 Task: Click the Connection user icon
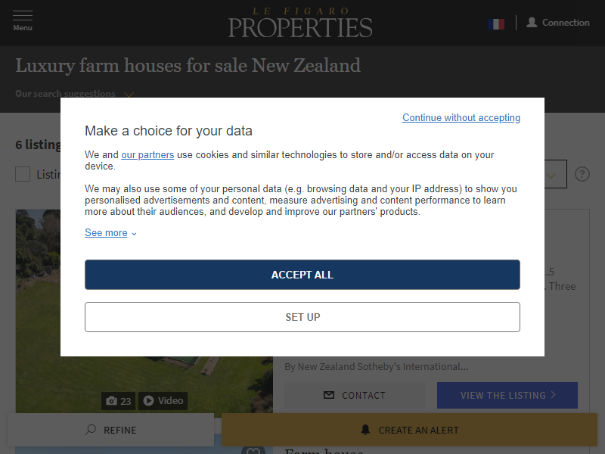click(x=532, y=23)
